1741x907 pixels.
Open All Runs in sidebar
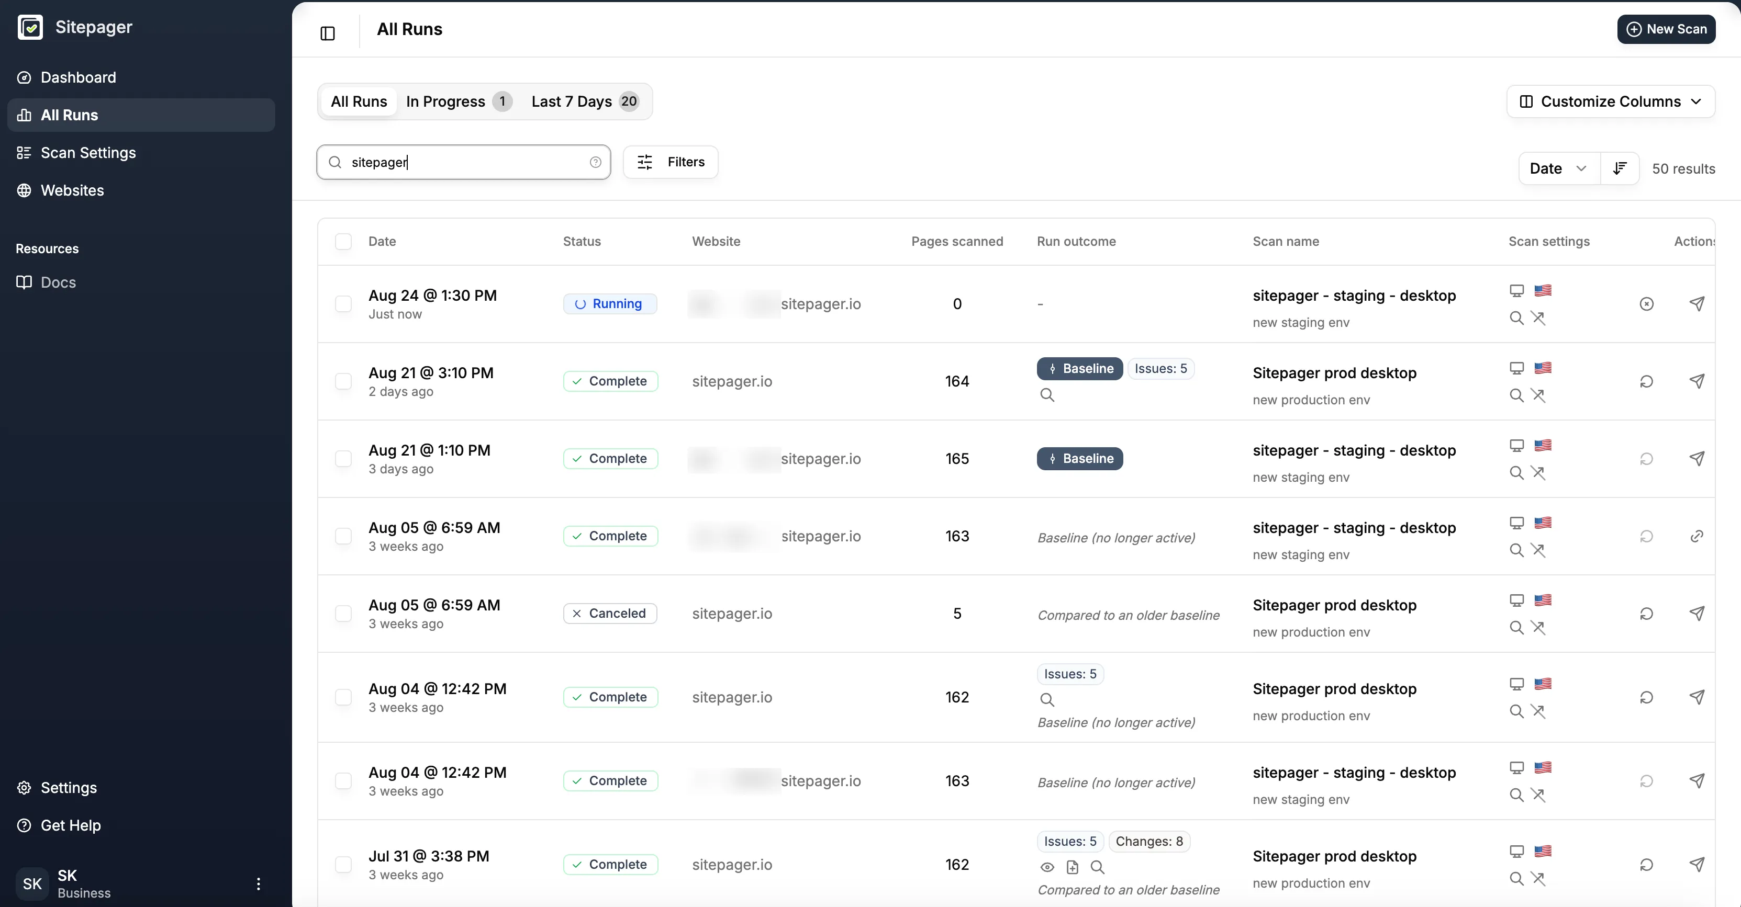point(141,115)
